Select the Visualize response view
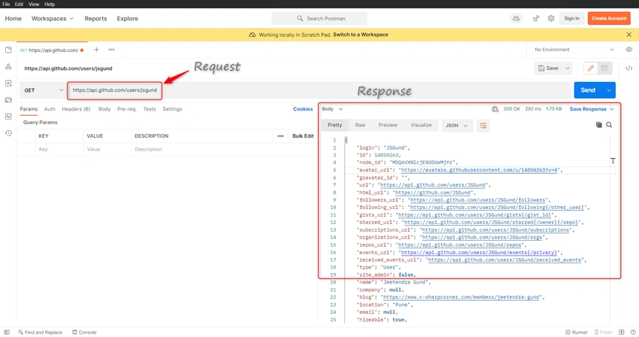639x337 pixels. click(421, 125)
